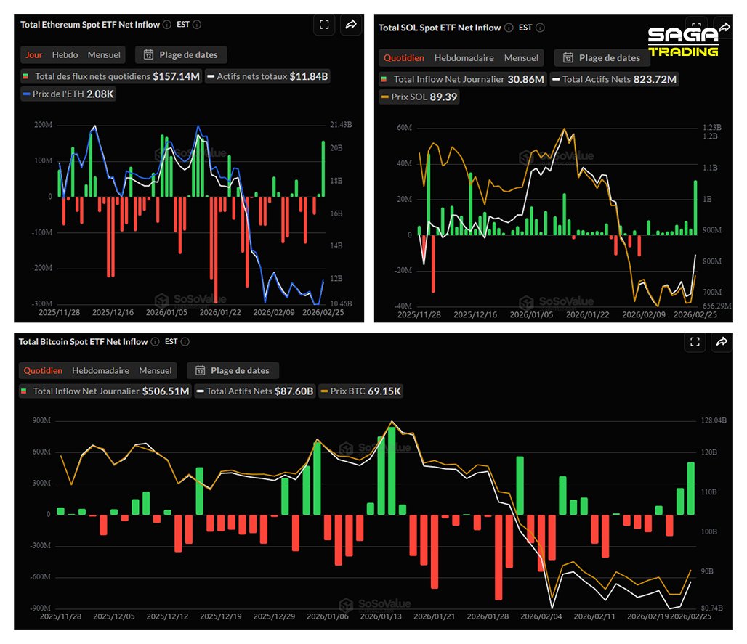Viewport: 747px width, 644px height.
Task: Open the info tooltip next to Total Ethereum Spot ETF Net Inflow
Action: [x=165, y=24]
